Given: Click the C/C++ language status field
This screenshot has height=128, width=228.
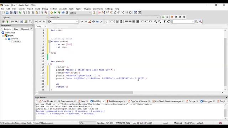Looking at the screenshot, I should point(82,123).
